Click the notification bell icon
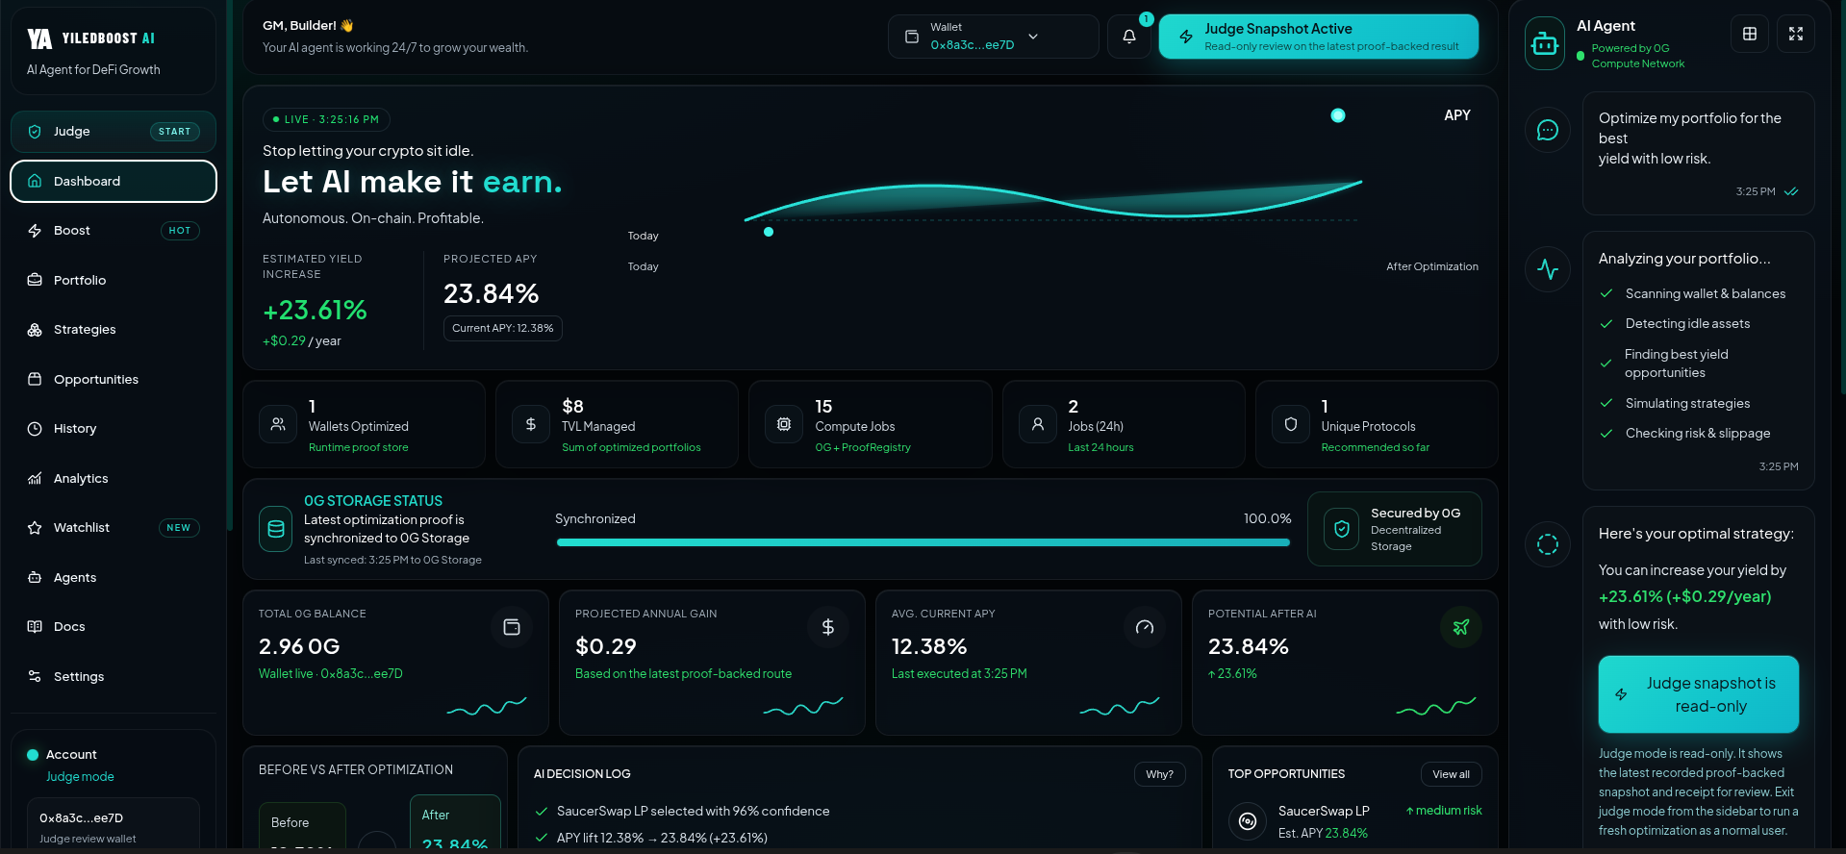This screenshot has width=1846, height=854. (x=1128, y=37)
